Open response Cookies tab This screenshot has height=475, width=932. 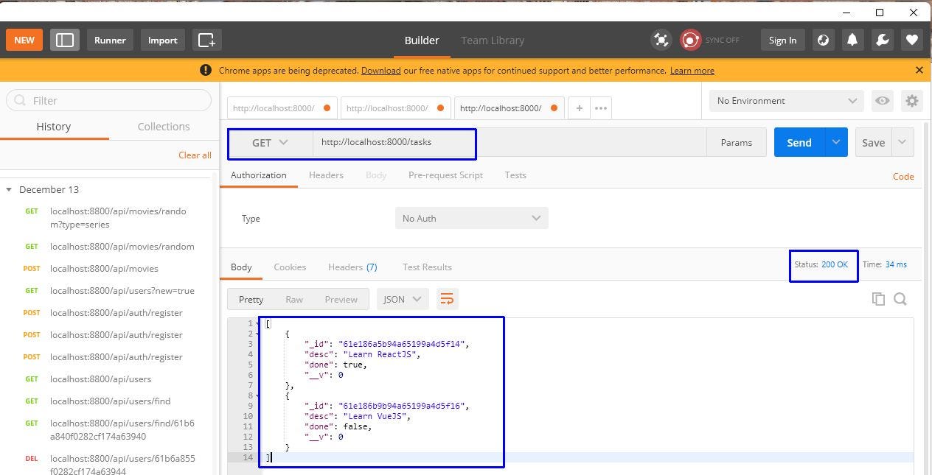[x=290, y=267]
